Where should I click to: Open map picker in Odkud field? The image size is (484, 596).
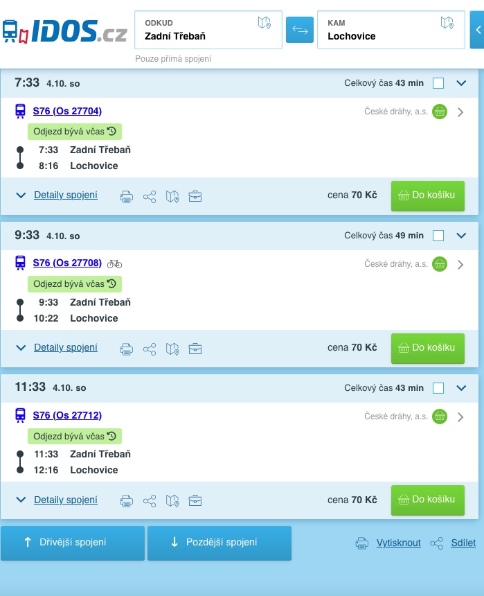coord(265,23)
